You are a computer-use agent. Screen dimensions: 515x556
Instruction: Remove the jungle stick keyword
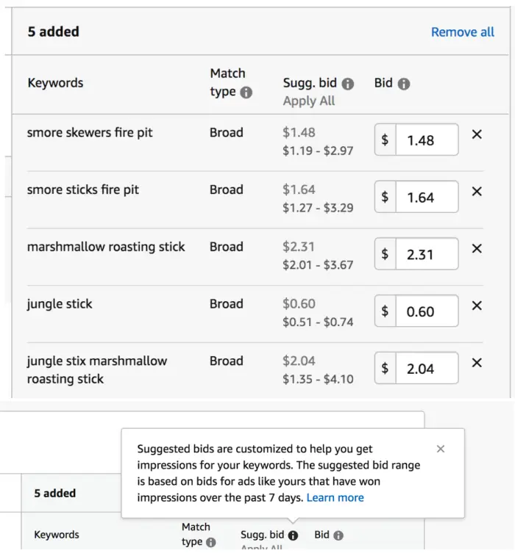(477, 306)
